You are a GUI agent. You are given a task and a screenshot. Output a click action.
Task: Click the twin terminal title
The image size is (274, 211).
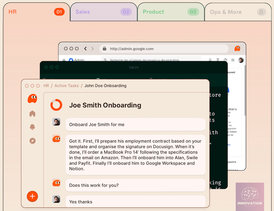pos(134,67)
